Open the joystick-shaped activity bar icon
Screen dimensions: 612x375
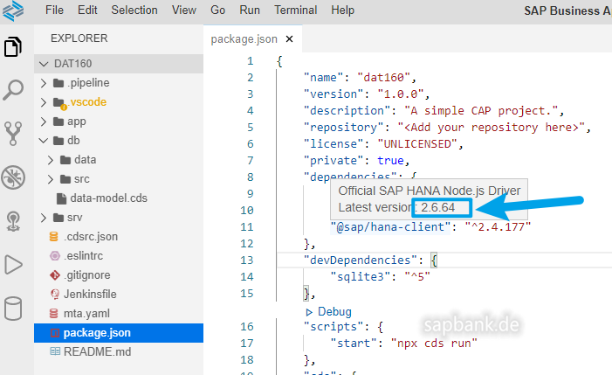coord(13,221)
